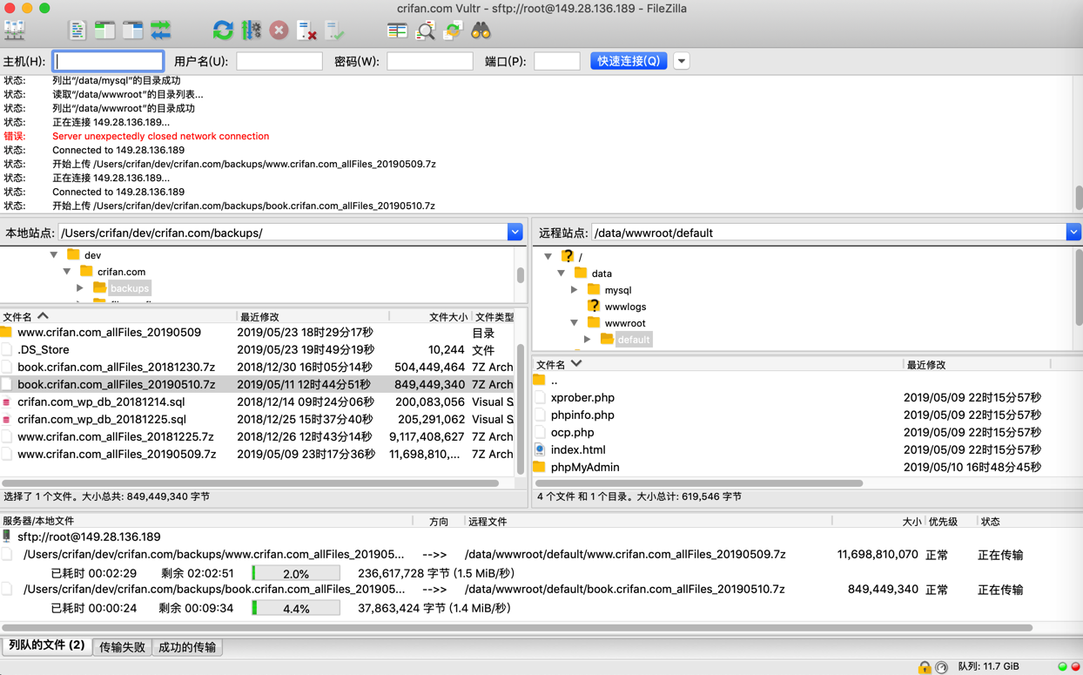Open the Site Manager icon

point(15,30)
